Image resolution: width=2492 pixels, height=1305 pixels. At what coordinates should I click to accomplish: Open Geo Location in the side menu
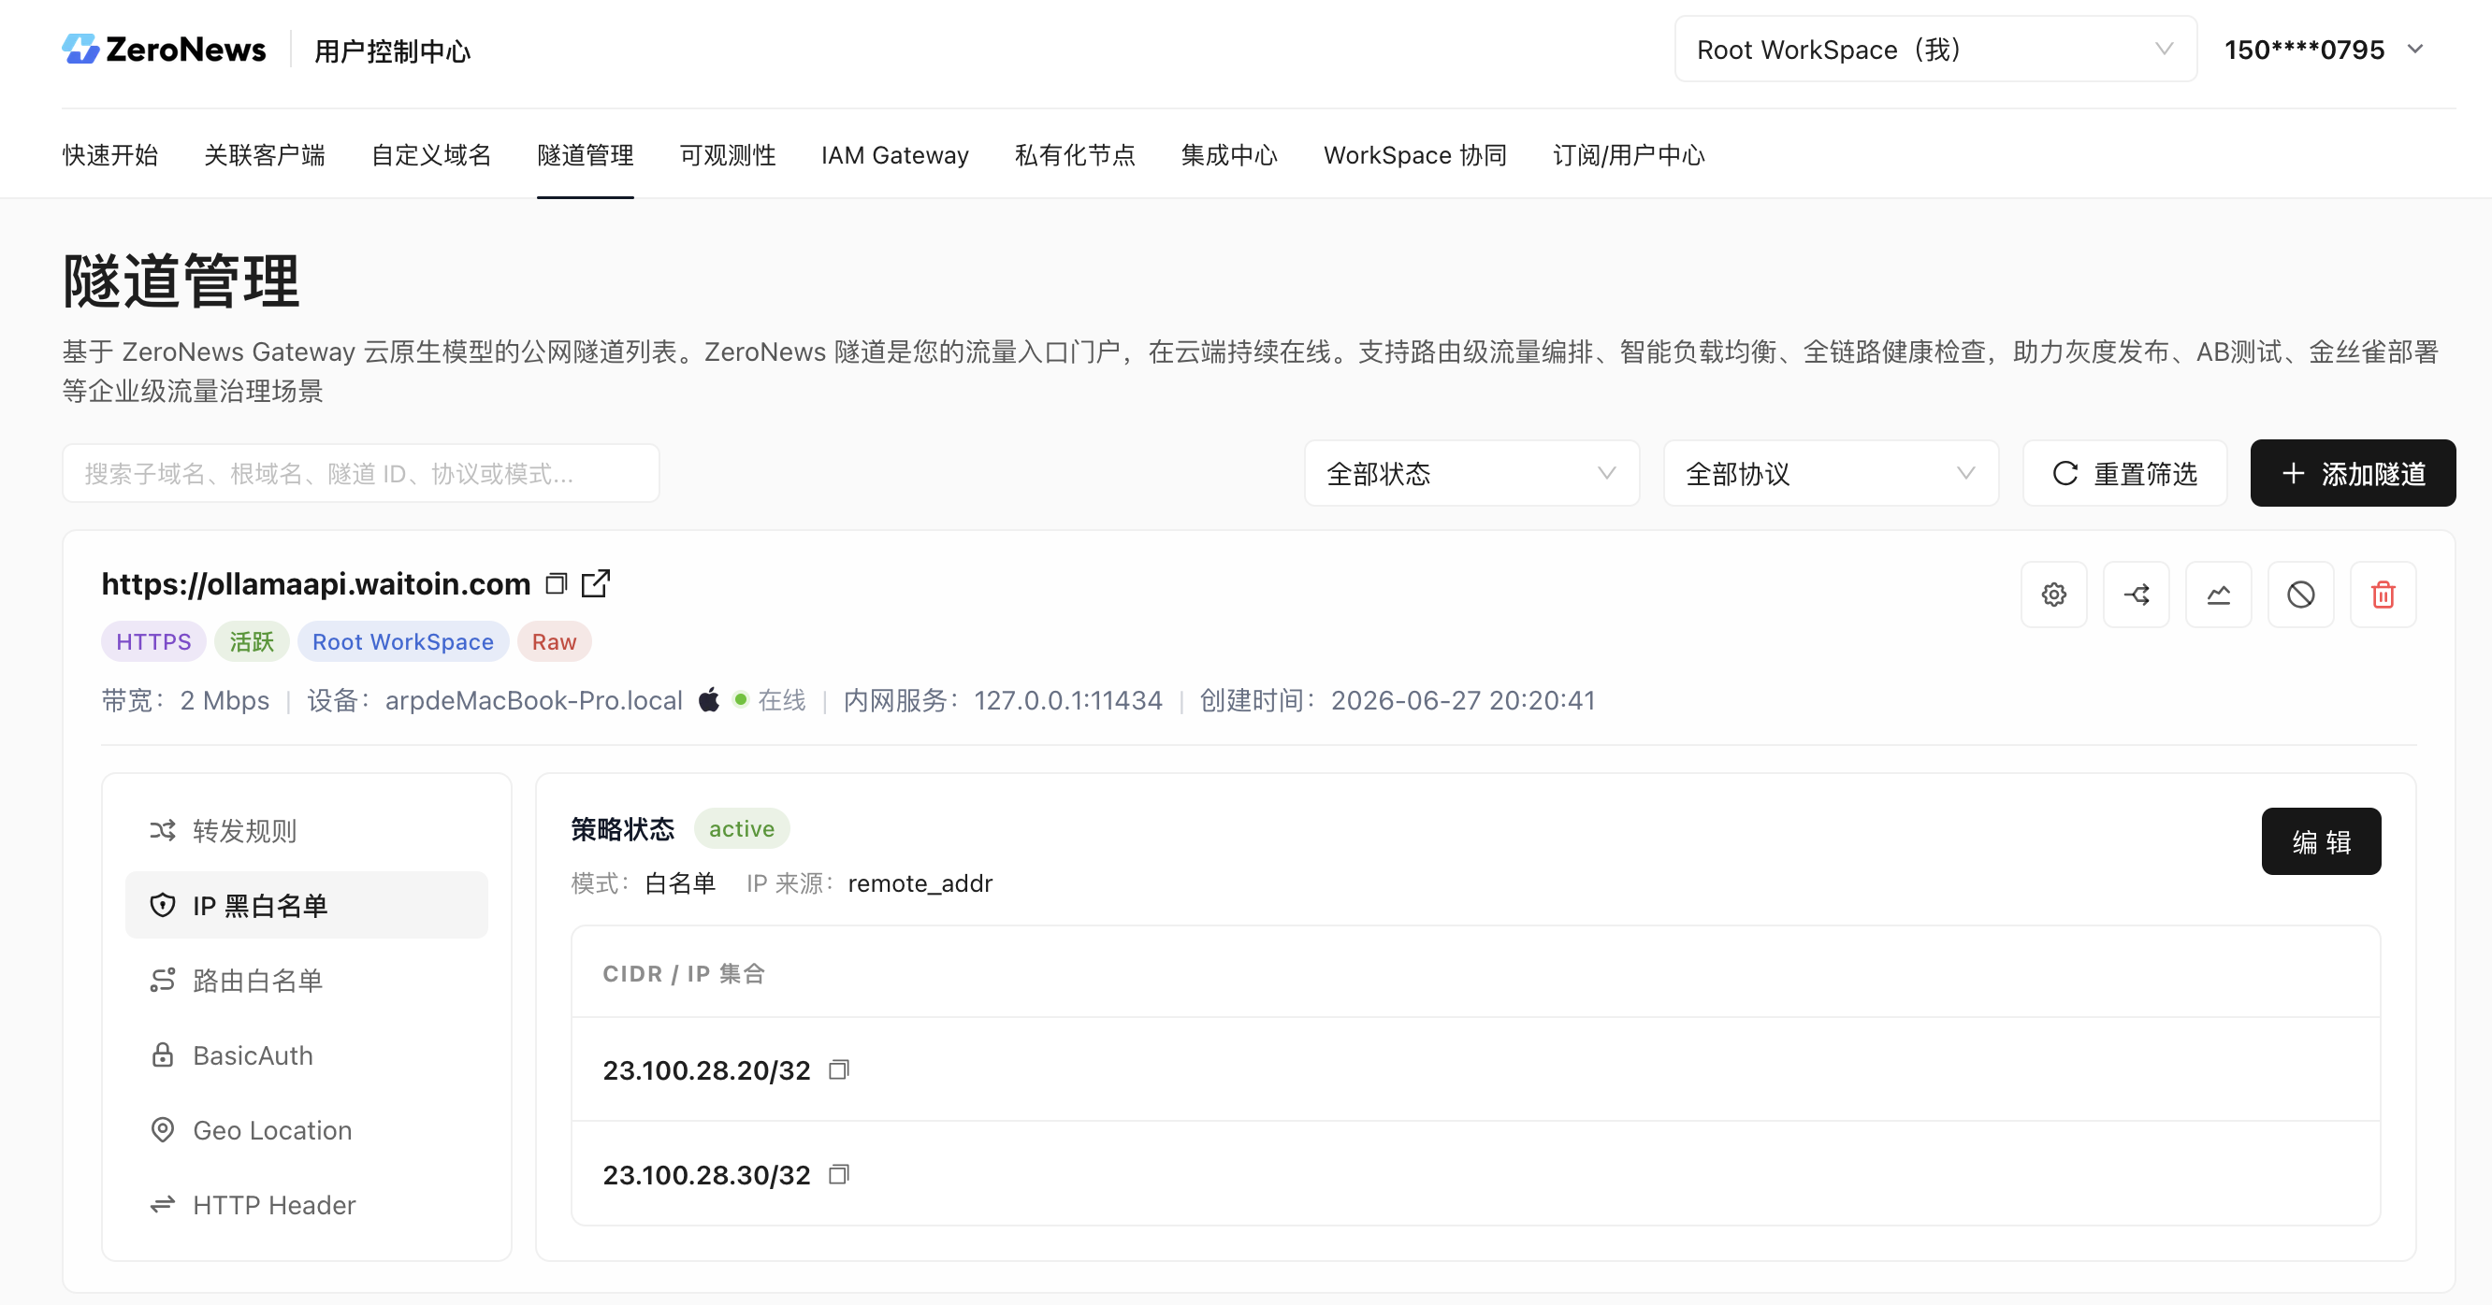point(307,1130)
